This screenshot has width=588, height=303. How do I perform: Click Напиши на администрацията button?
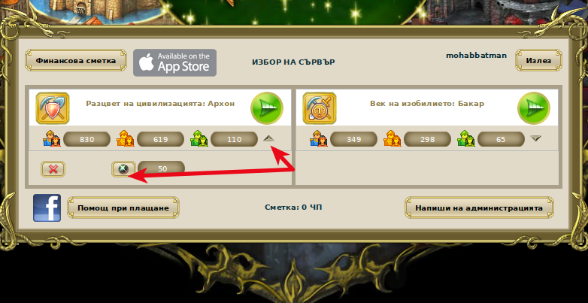point(479,208)
